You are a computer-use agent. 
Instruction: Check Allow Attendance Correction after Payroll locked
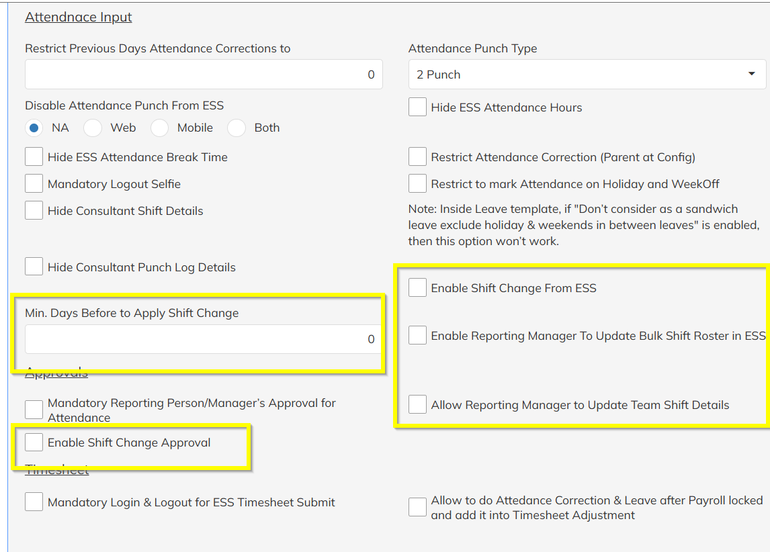tap(417, 508)
